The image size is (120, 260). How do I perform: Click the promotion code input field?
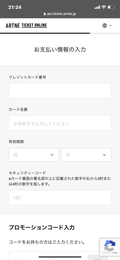(48, 256)
